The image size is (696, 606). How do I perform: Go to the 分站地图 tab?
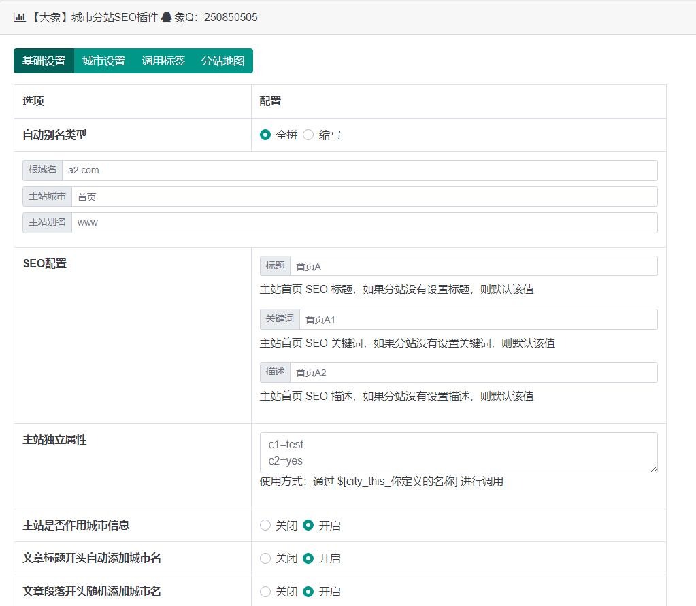222,61
